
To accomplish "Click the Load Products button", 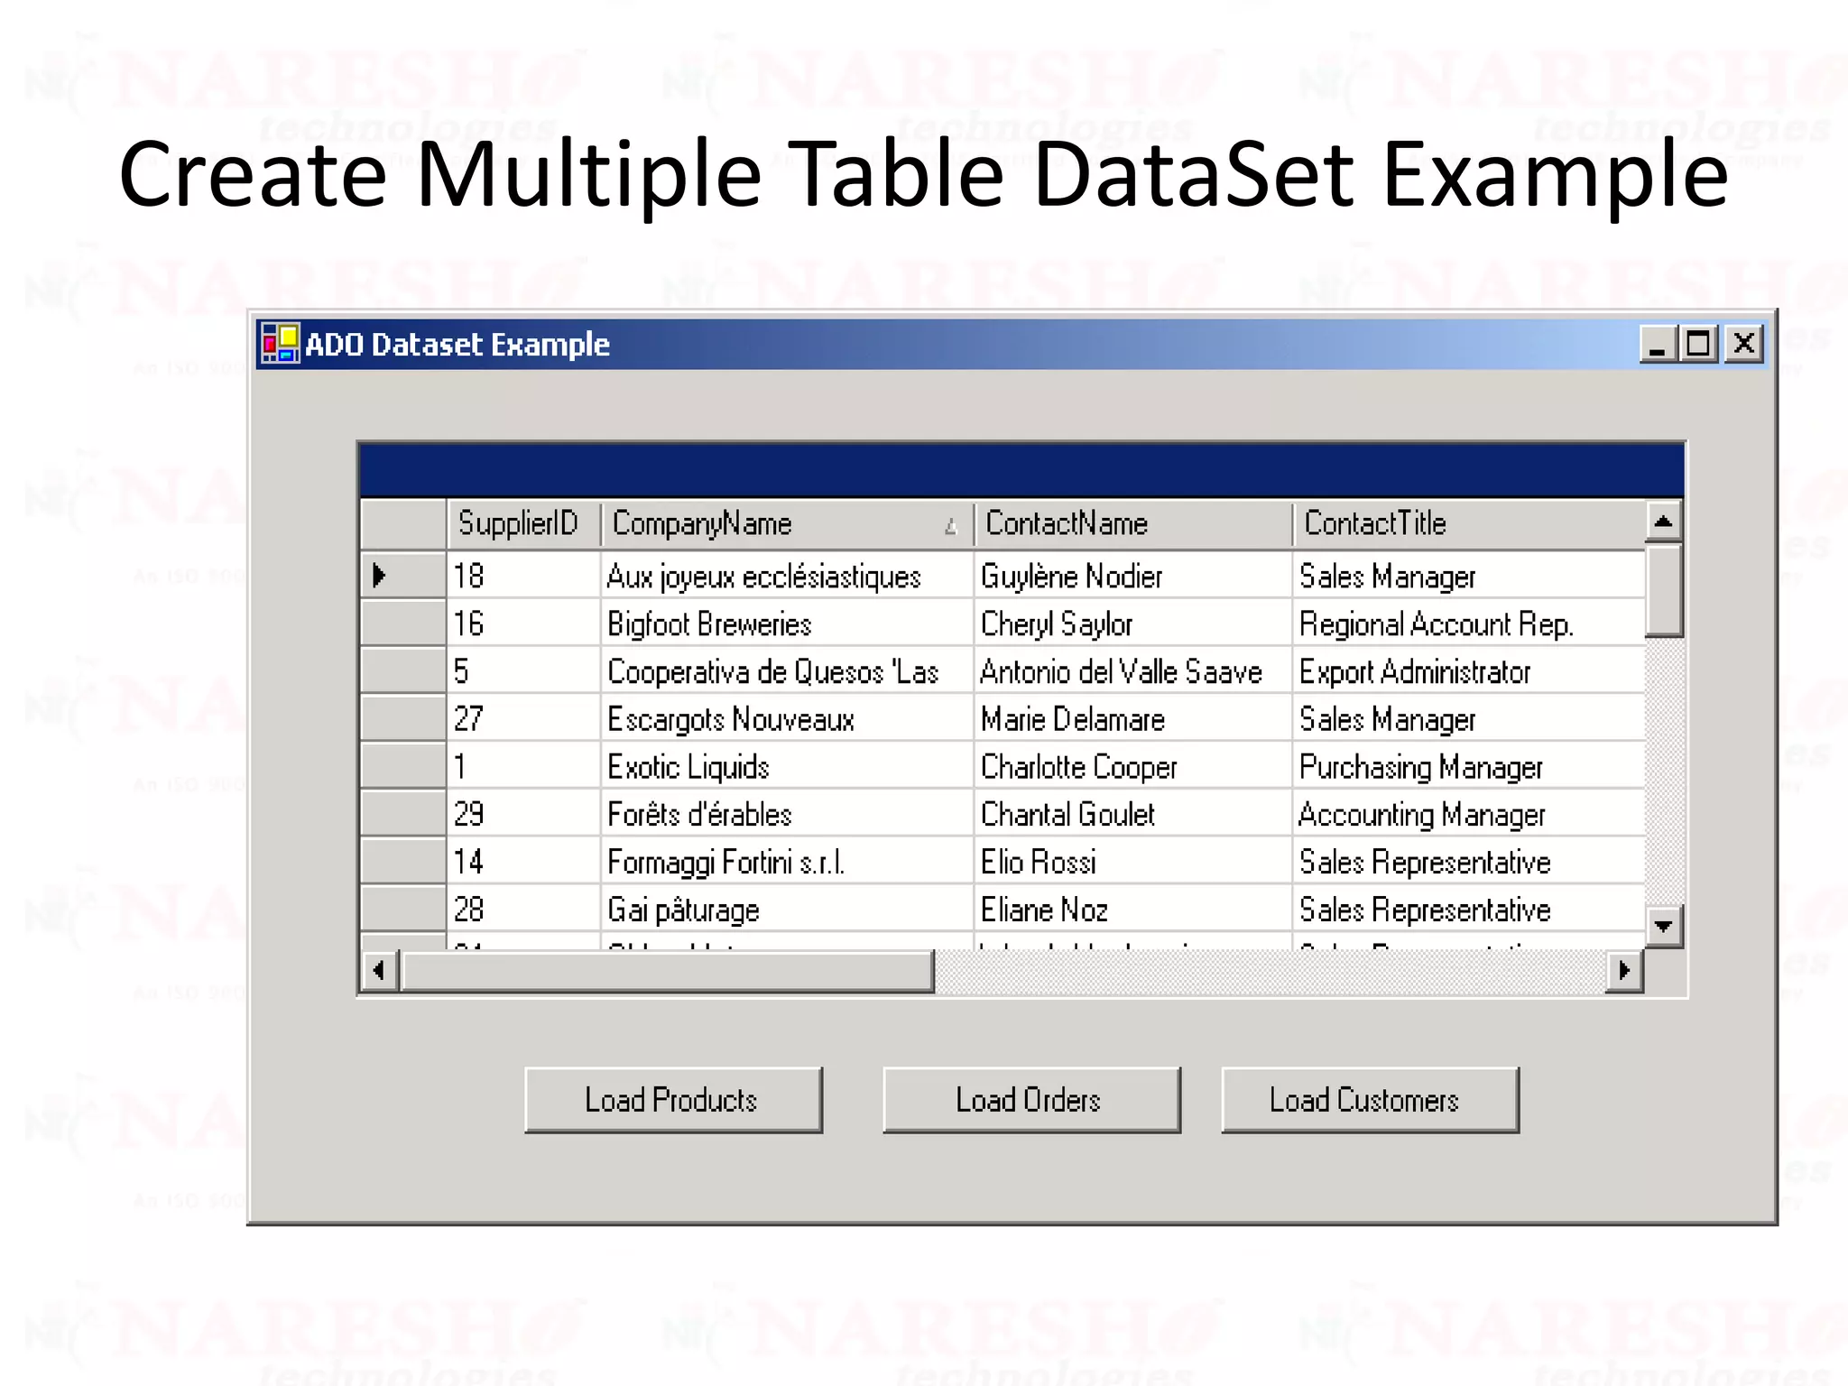I will tap(673, 1100).
